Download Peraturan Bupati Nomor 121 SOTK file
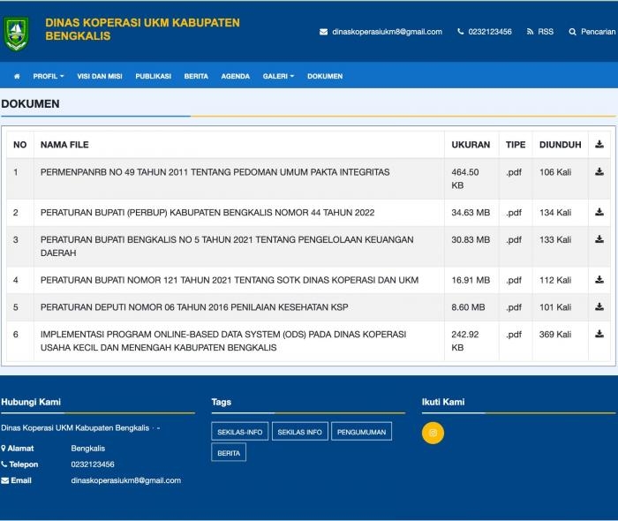The image size is (618, 521). coord(599,280)
